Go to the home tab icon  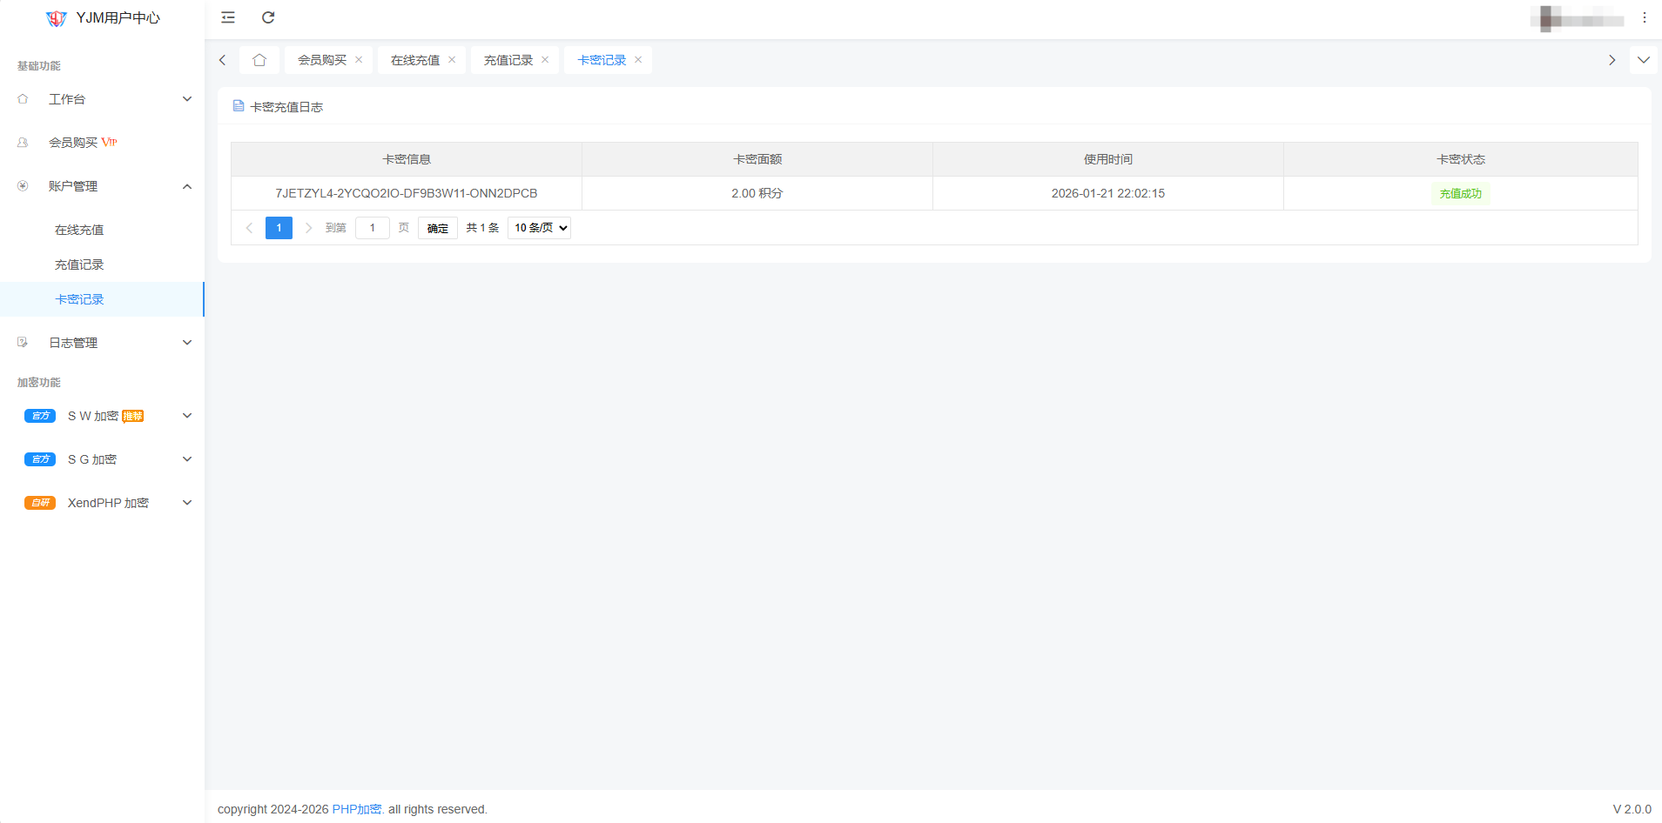(259, 60)
